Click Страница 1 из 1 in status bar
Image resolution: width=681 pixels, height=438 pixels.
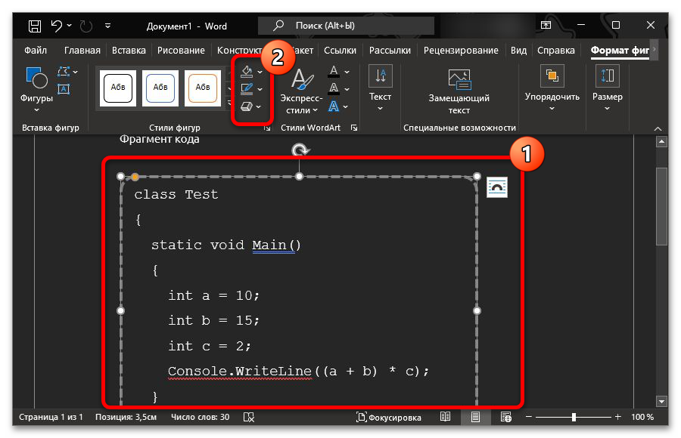tap(51, 417)
